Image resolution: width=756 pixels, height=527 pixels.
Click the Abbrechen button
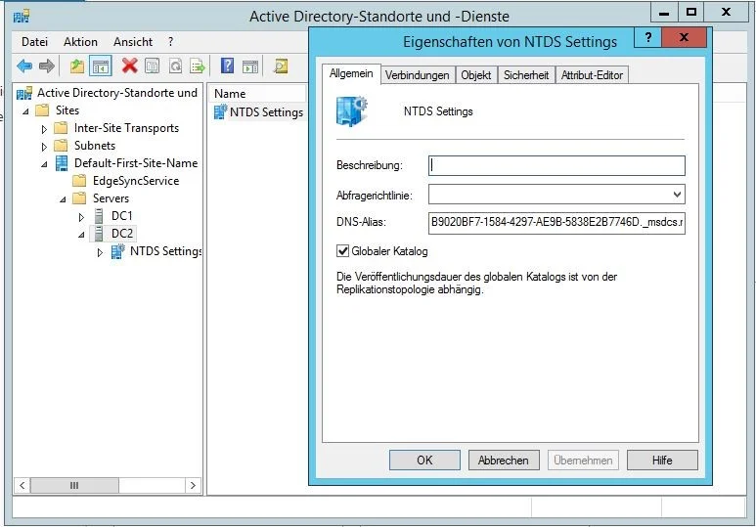(504, 460)
